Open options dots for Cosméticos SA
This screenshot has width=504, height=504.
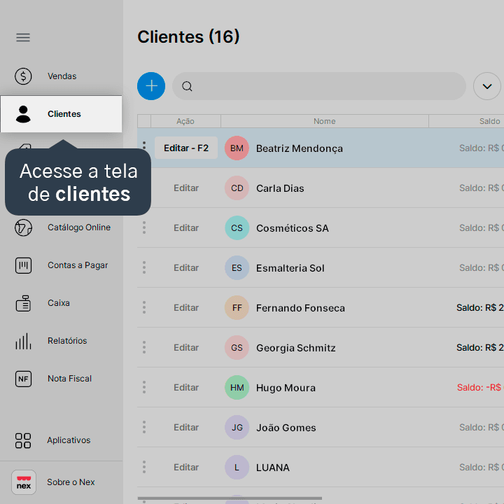[x=144, y=228]
